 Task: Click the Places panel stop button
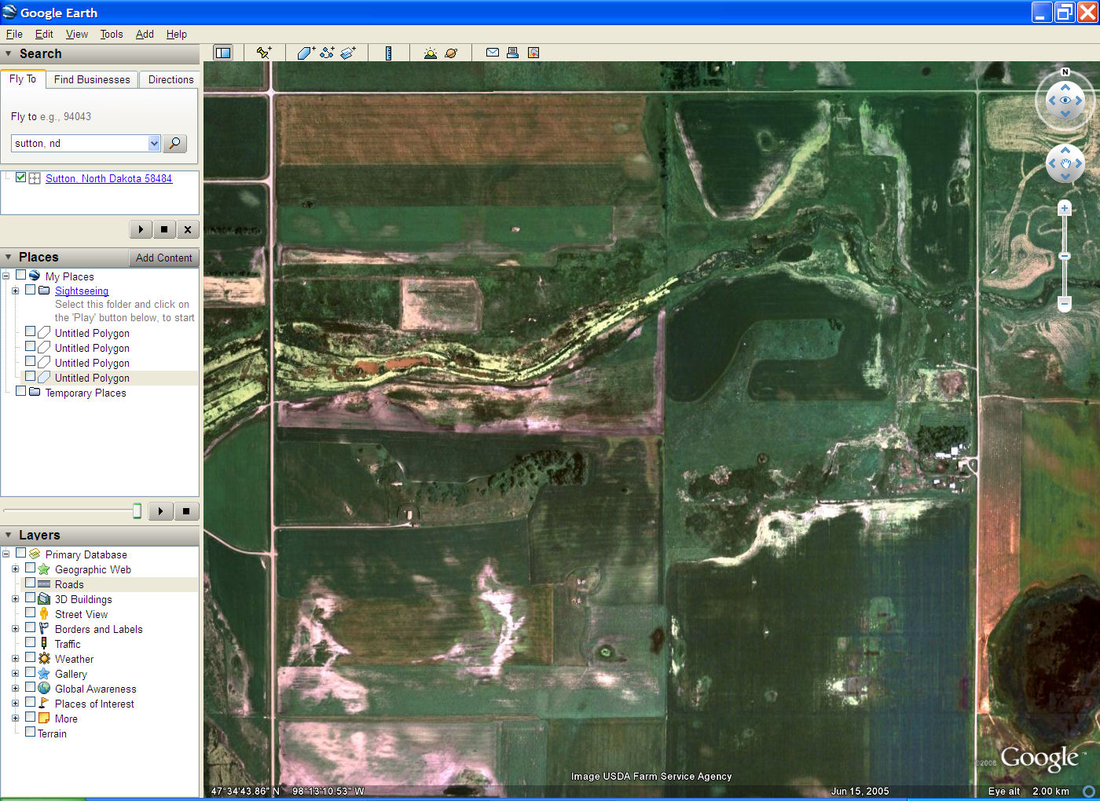click(186, 511)
